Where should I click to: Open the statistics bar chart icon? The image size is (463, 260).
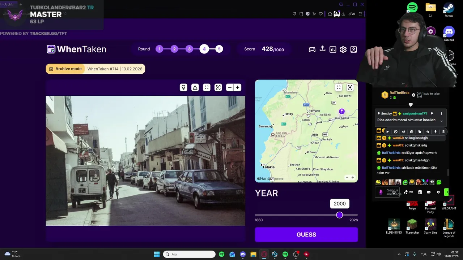(x=333, y=49)
